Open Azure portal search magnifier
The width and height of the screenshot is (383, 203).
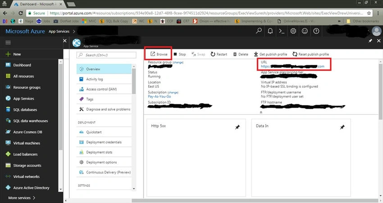pos(259,31)
